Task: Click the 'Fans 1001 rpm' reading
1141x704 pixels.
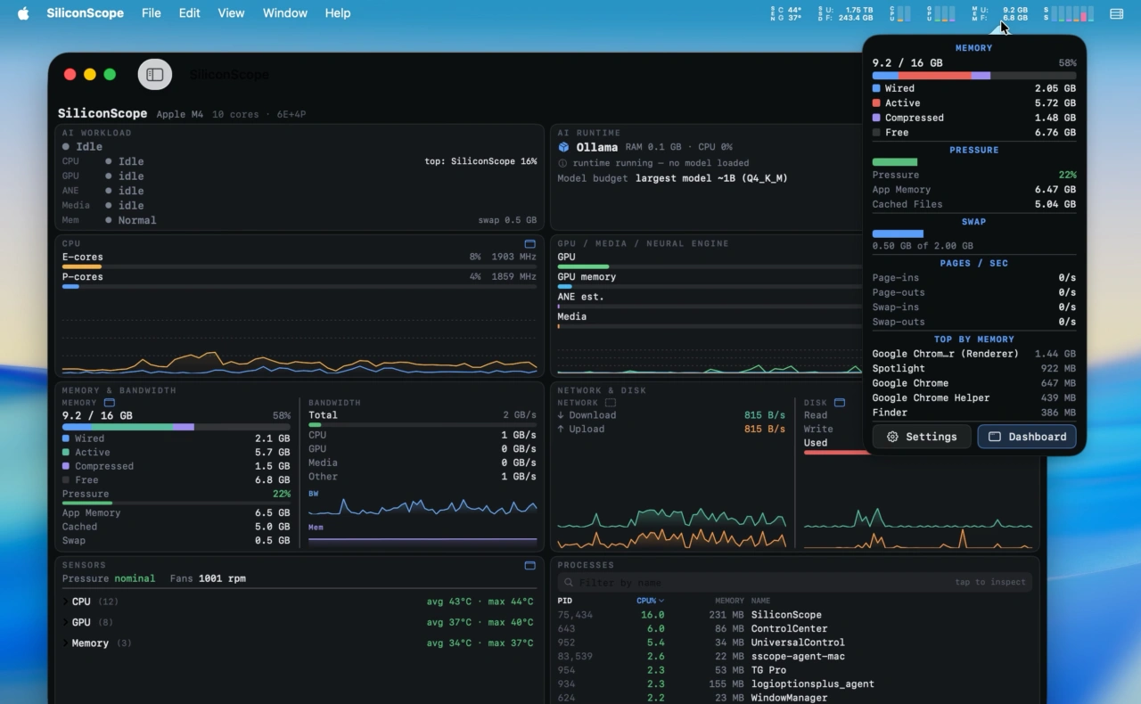Action: click(x=208, y=578)
